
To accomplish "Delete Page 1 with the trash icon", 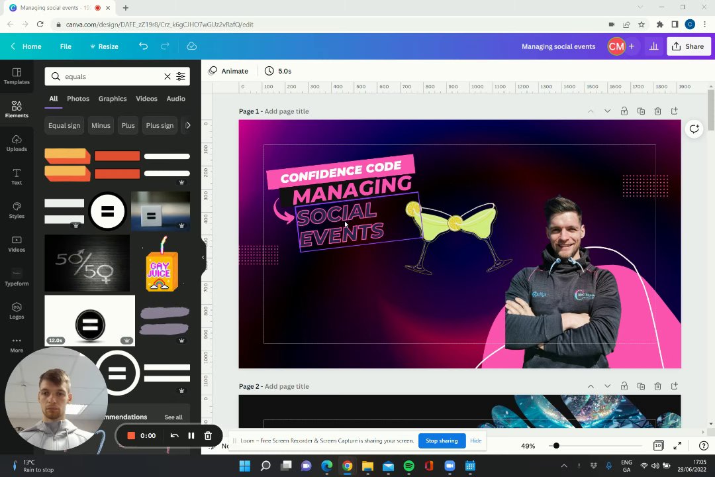I will [x=657, y=111].
